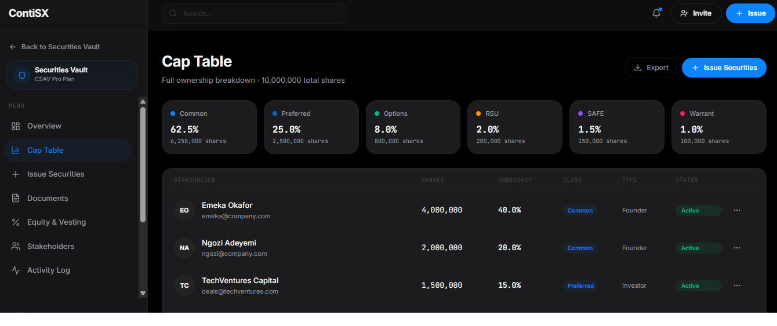Go to Documents in the sidebar

[x=68, y=198]
